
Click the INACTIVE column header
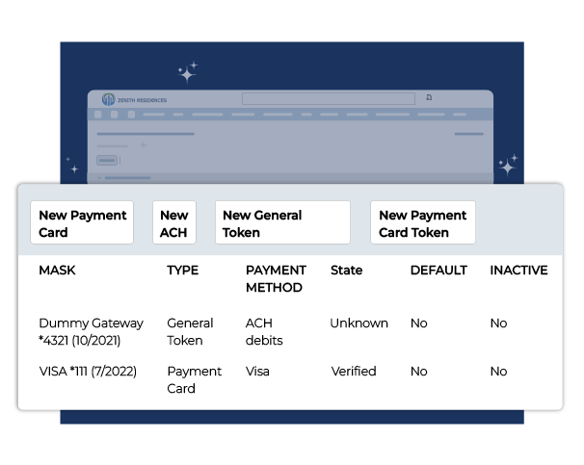pos(518,271)
